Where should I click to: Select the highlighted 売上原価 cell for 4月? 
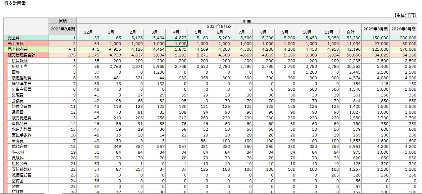(x=176, y=44)
